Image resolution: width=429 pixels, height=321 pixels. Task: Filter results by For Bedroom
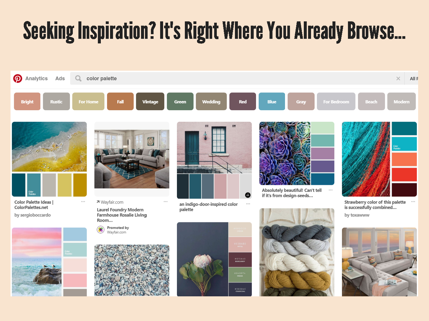coord(336,102)
